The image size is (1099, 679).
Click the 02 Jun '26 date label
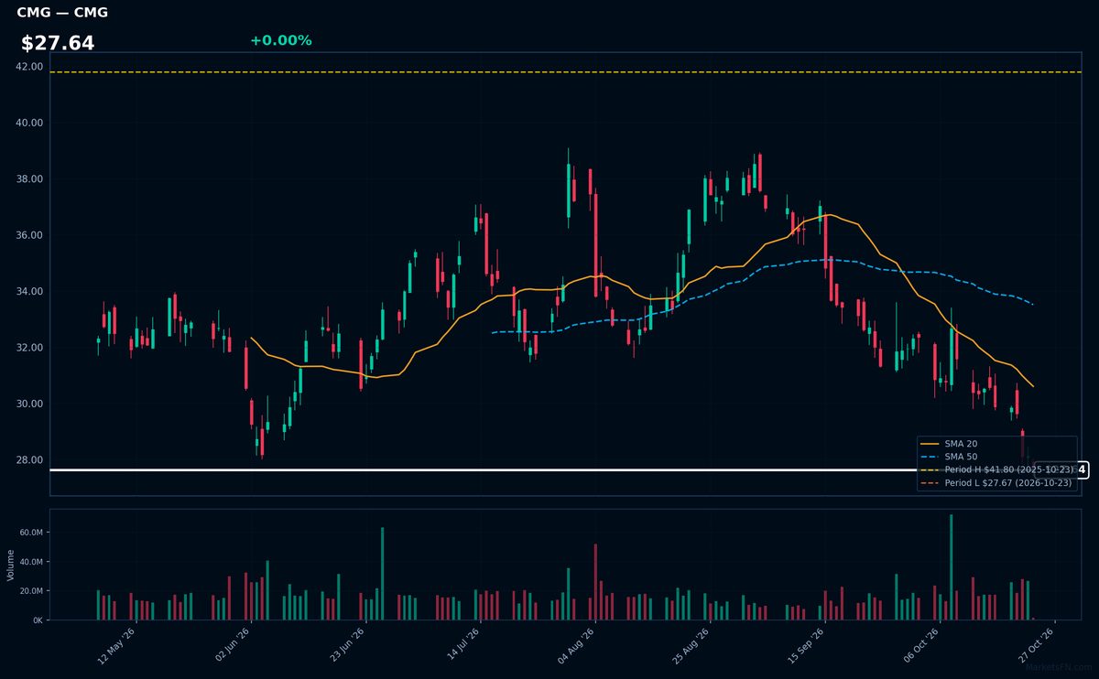click(x=232, y=645)
